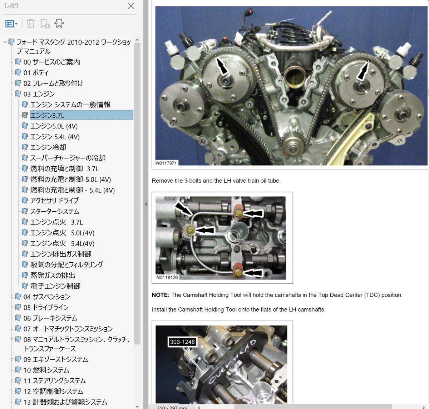Viewport: 429px width, 409px height.
Task: Expand the 04 サスペンション bookmark
Action: pyautogui.click(x=12, y=297)
